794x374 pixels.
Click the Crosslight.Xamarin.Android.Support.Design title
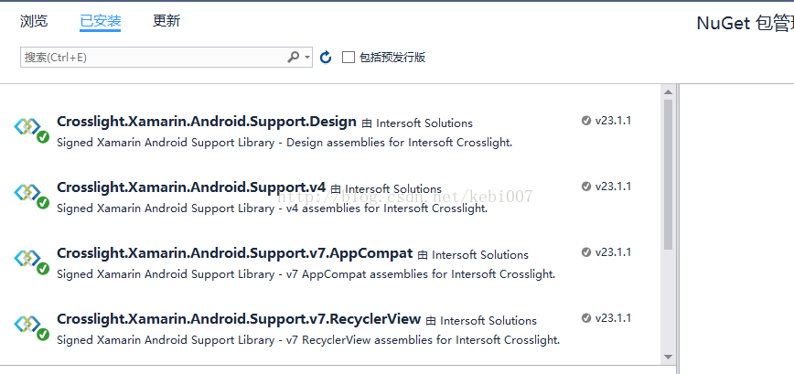pos(207,122)
